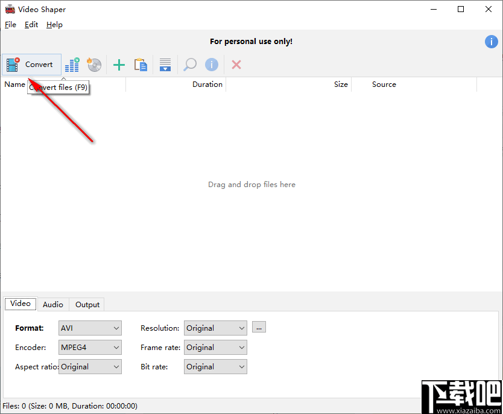The height and width of the screenshot is (414, 503).
Task: Expand the Aspect ratio dropdown
Action: click(x=90, y=367)
